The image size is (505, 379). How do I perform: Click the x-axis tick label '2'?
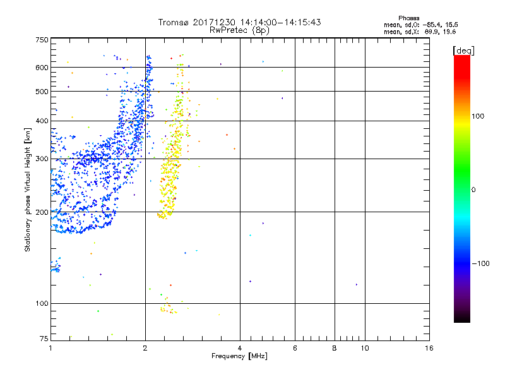coord(145,348)
